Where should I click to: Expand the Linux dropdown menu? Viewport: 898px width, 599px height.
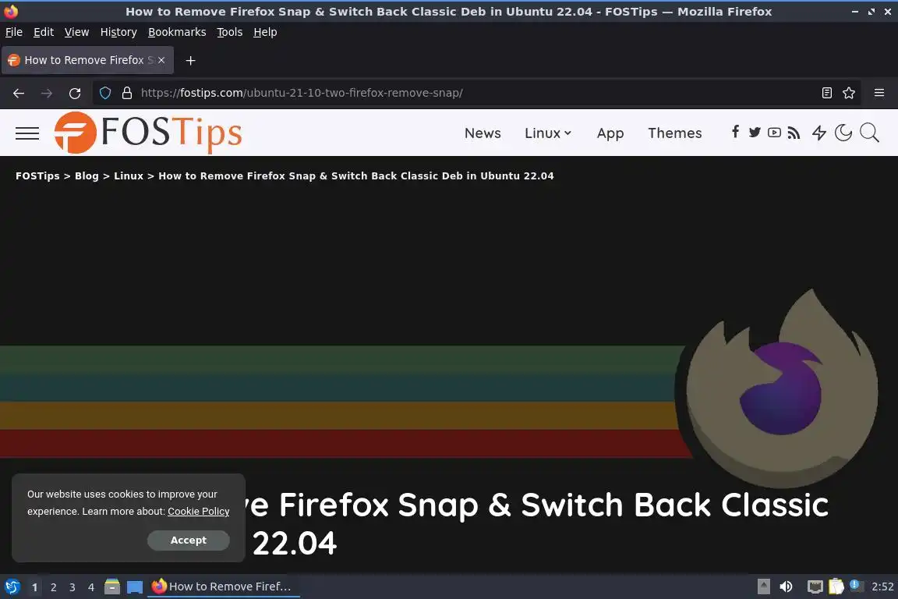tap(548, 133)
